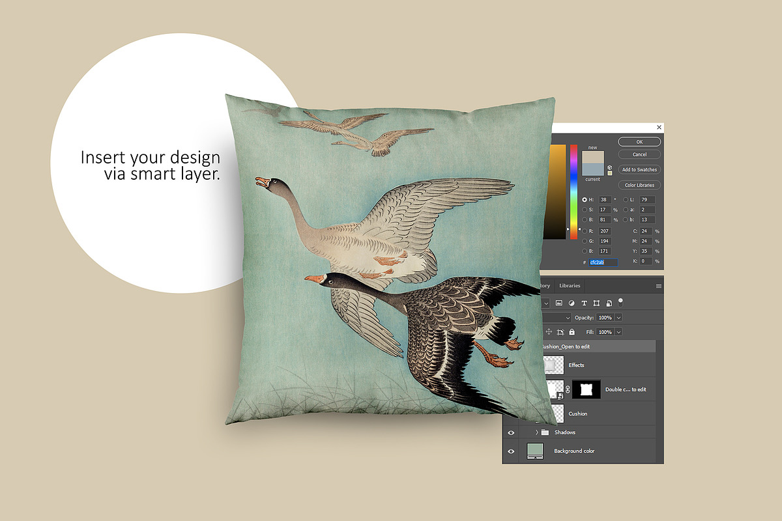
Task: Confirm color with OK button
Action: point(639,142)
